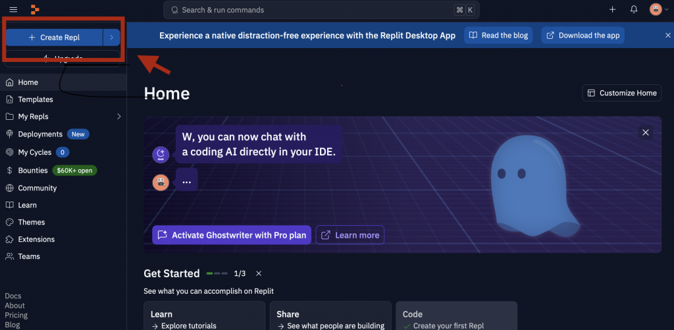This screenshot has height=330, width=674.
Task: Click the Ghostwriter AI chat avatar icon
Action: click(161, 154)
